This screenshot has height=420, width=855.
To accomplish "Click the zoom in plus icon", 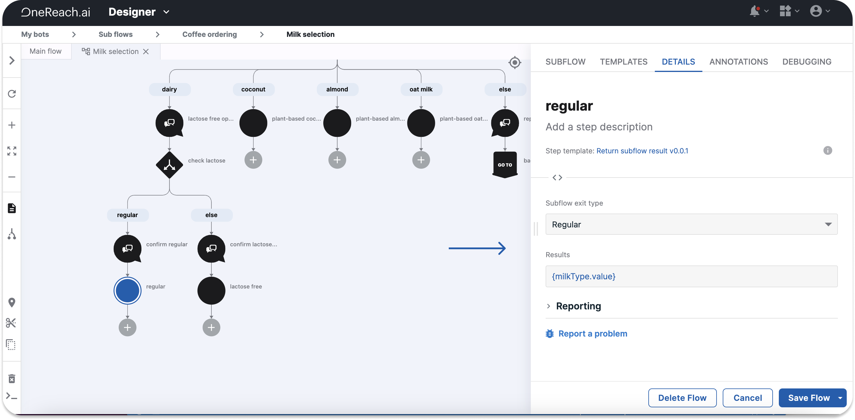I will click(12, 125).
